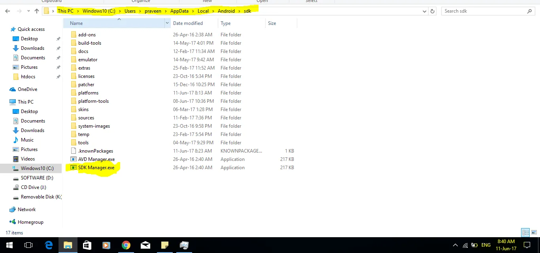The height and width of the screenshot is (253, 540).
Task: Select the tools folder row
Action: (x=180, y=143)
